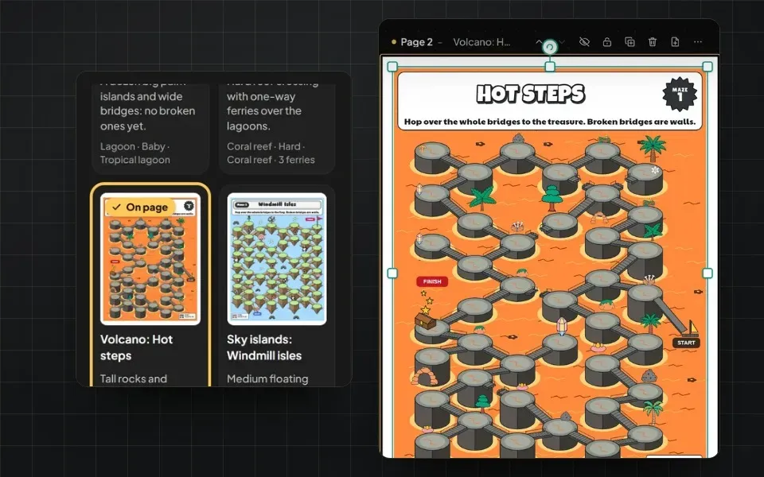Click the 'On page' badge
764x477 pixels.
140,207
